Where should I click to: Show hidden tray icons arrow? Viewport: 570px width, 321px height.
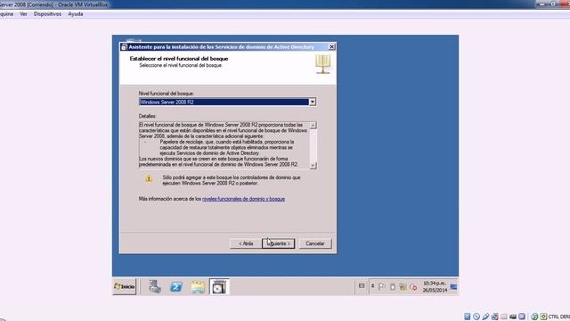click(372, 286)
